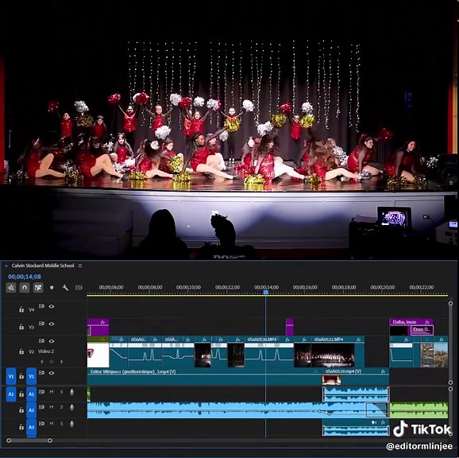
Task: Hide Video 2 track output
Action: (x=52, y=341)
